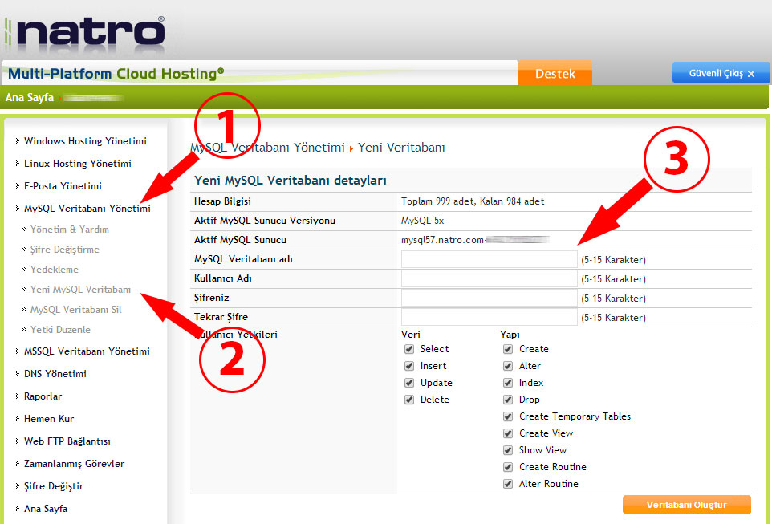Click the Yeni MySQL Veritabanı detayları heading

pyautogui.click(x=291, y=181)
